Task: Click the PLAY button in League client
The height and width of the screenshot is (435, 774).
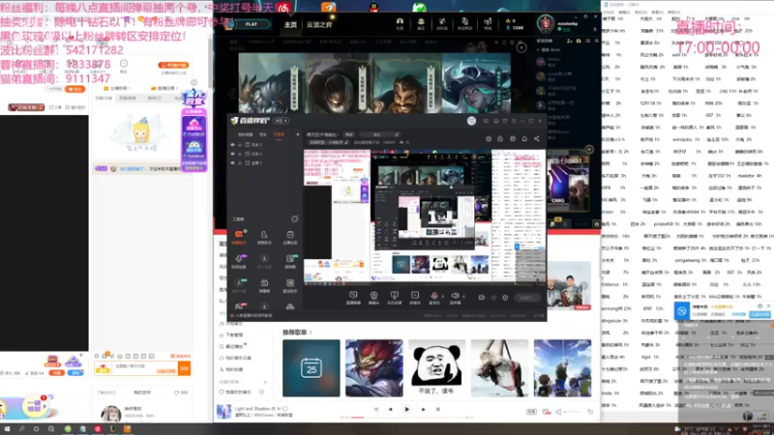Action: [x=252, y=24]
